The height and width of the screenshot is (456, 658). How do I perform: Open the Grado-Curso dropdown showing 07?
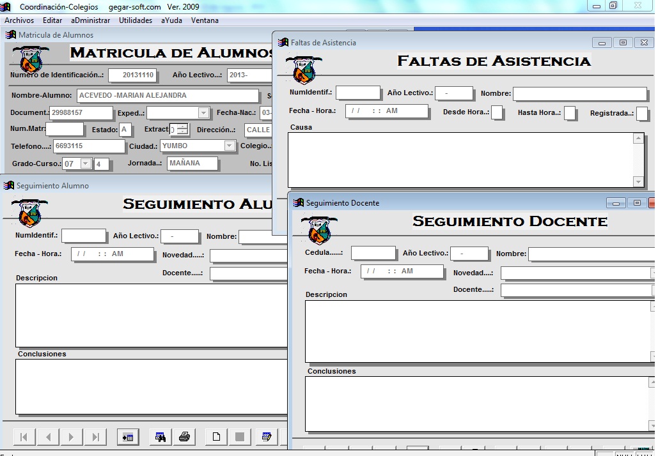[x=86, y=164]
